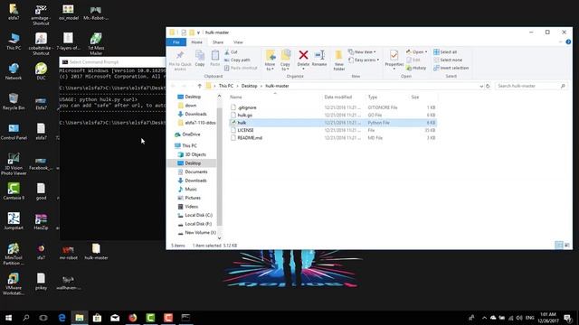Click the explorer Help question mark icon

[568, 42]
